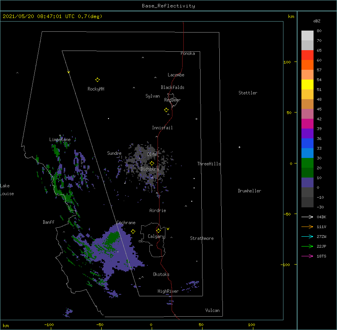Click the RedDeer city label

tap(172, 100)
